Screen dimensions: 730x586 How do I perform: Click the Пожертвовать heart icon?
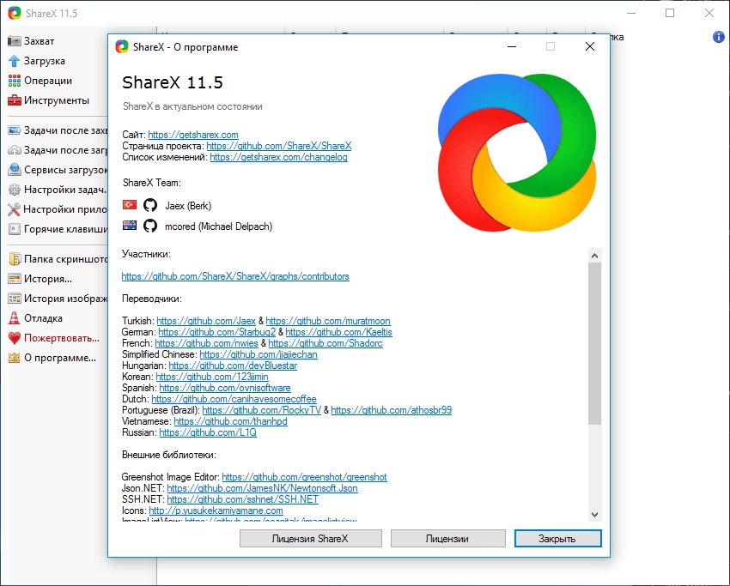15,338
